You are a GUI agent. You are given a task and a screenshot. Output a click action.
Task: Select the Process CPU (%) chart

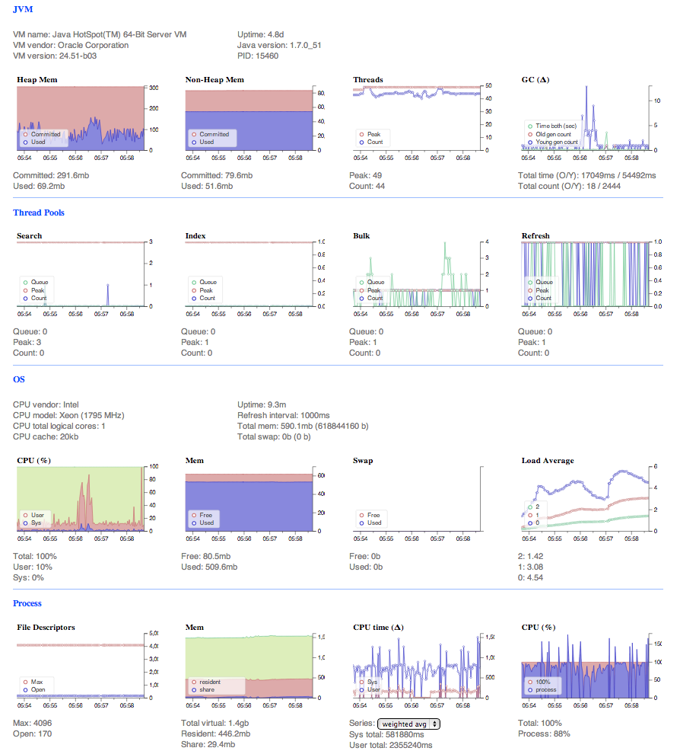[x=586, y=666]
